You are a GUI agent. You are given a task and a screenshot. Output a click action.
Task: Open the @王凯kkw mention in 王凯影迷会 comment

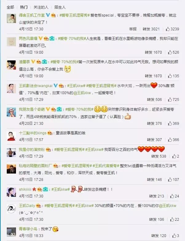(x=82, y=93)
